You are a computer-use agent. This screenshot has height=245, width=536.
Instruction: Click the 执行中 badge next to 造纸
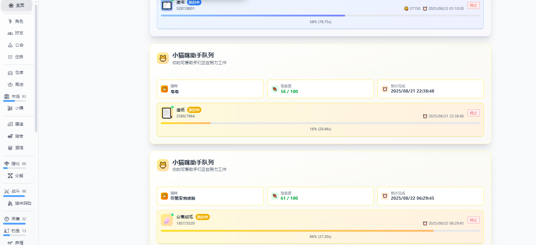pyautogui.click(x=194, y=110)
